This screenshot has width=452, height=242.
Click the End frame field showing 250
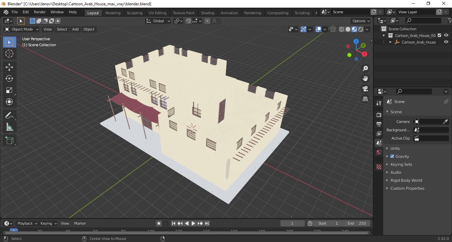click(356, 223)
